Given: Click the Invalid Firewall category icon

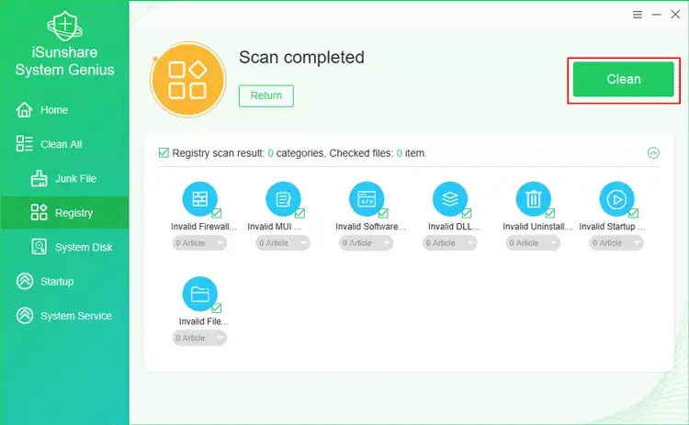Looking at the screenshot, I should click(200, 199).
